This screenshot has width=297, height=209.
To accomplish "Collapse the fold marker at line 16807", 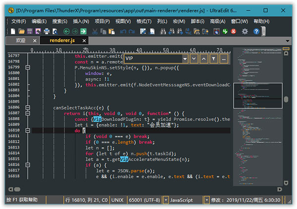I will tap(28, 113).
